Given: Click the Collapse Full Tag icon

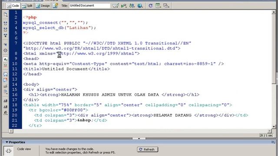Looking at the screenshot, I should 6,23.
